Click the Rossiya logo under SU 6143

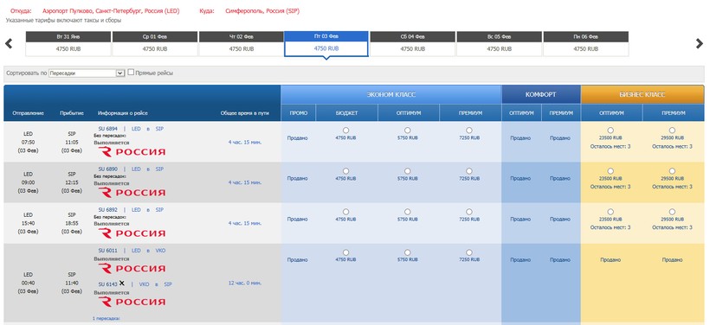click(132, 302)
